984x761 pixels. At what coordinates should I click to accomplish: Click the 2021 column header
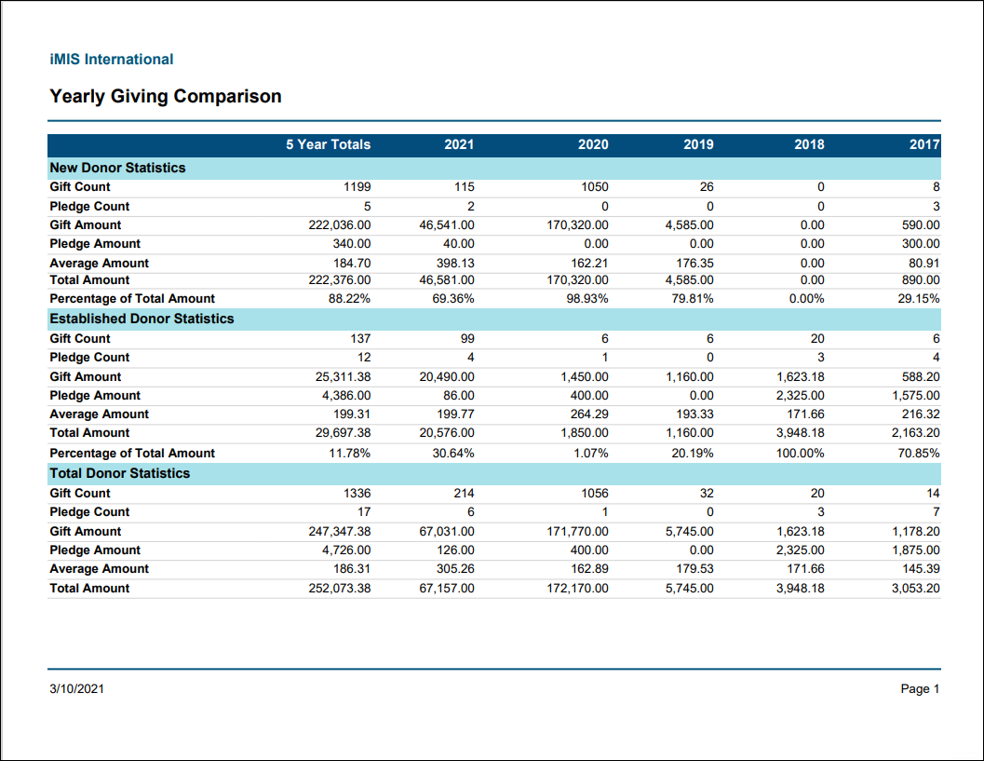point(459,144)
